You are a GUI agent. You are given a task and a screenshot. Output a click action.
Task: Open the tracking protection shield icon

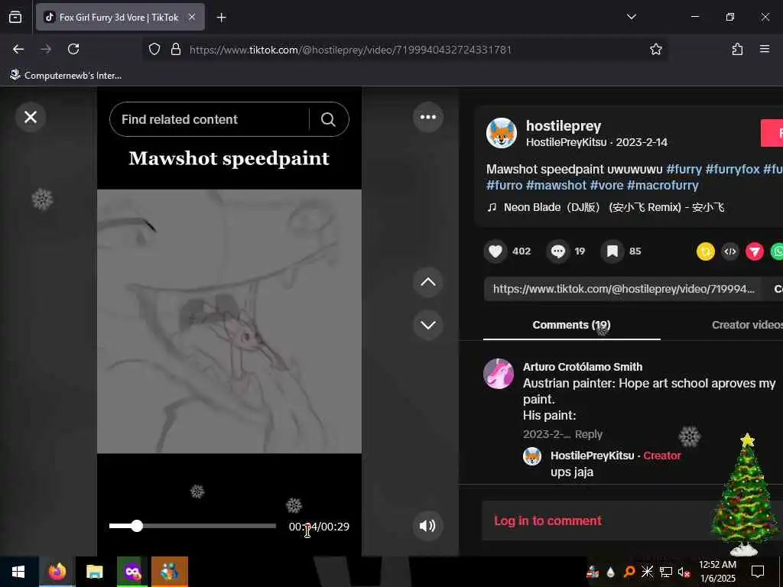tap(154, 50)
